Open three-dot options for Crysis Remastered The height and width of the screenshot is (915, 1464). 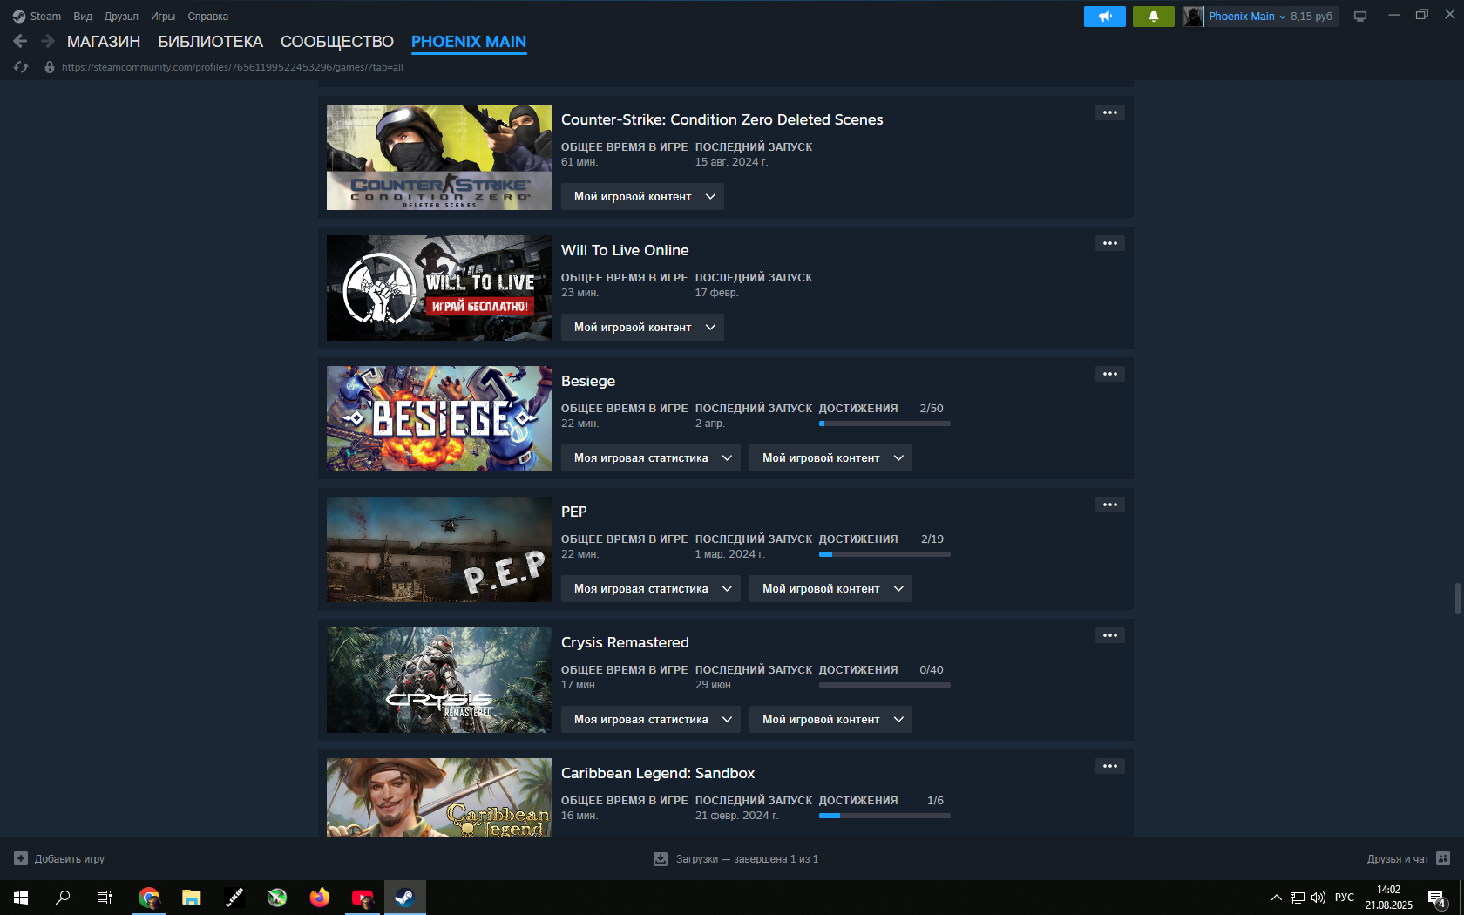(1109, 635)
